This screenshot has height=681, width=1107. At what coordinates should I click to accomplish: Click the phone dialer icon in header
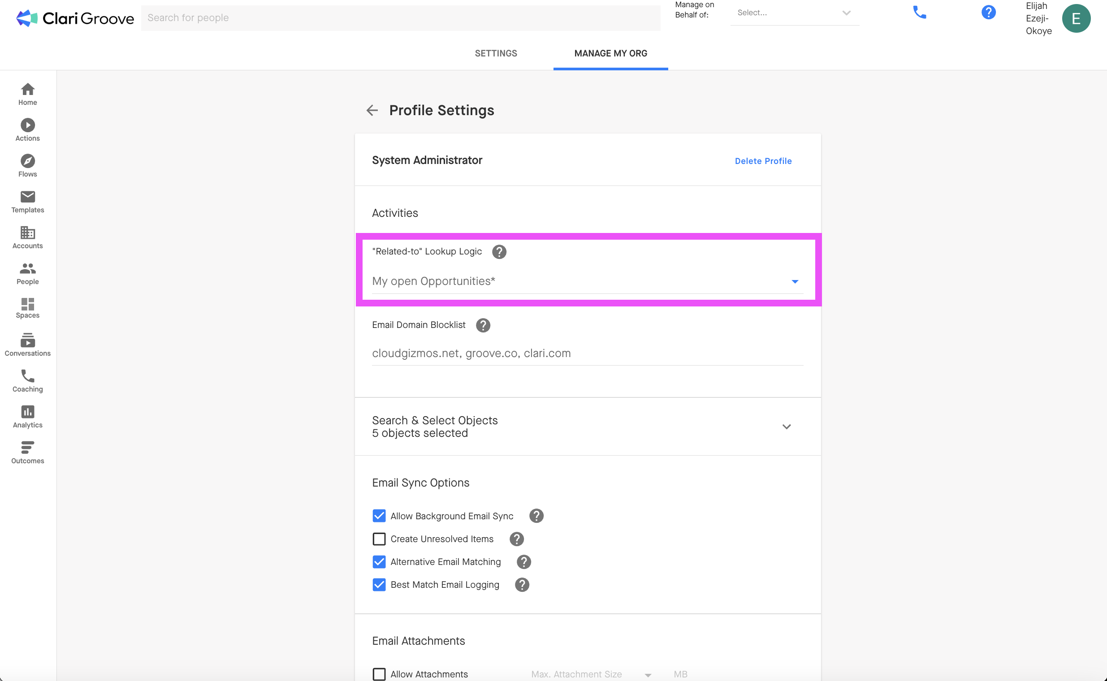click(919, 12)
